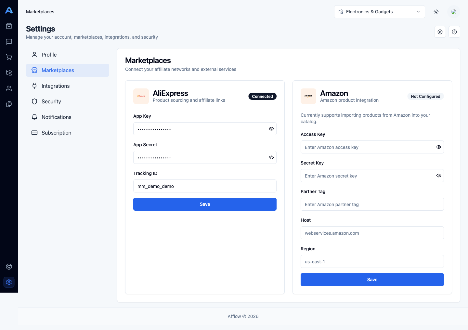
Task: Show the AliExpress App Secret
Action: [x=271, y=157]
